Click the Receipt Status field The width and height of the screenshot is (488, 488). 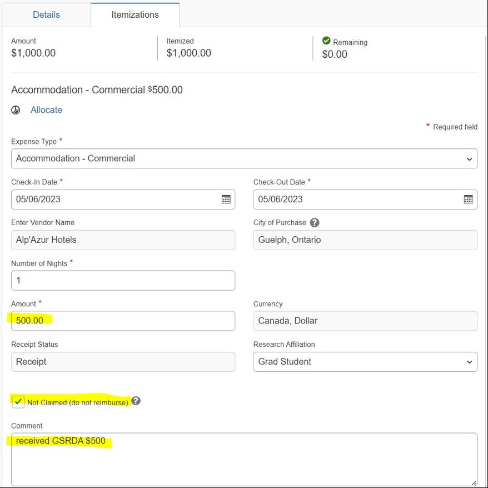[x=123, y=362]
